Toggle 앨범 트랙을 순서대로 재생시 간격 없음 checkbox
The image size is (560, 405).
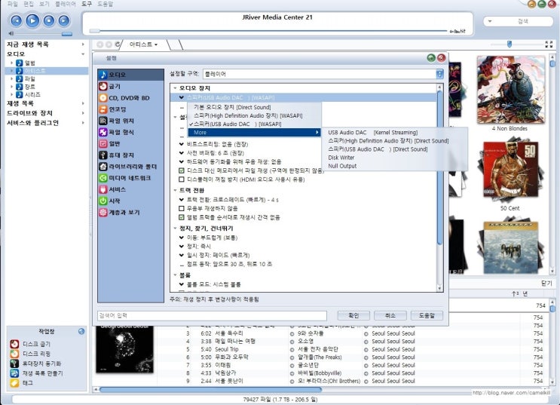182,217
